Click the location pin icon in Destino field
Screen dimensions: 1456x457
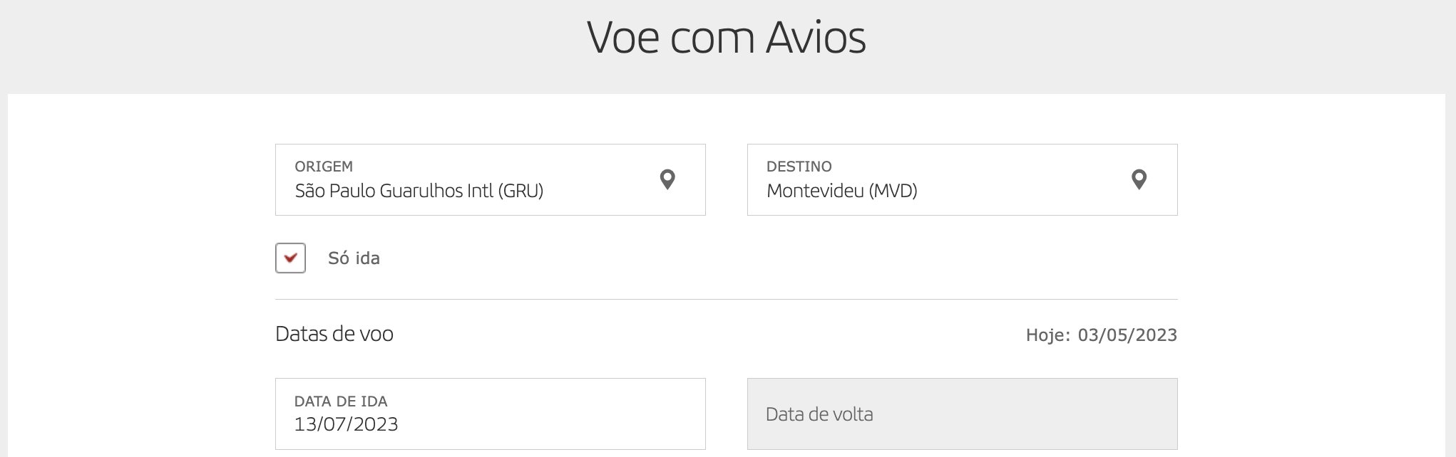[1139, 179]
